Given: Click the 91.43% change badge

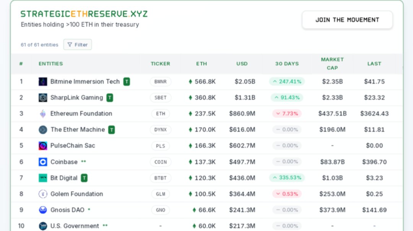Looking at the screenshot, I should [287, 98].
